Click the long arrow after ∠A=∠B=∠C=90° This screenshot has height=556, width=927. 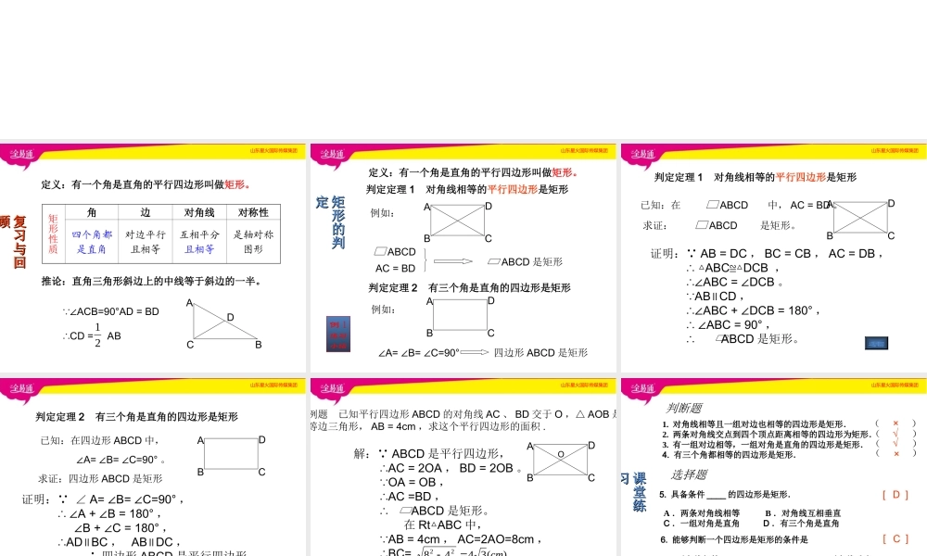474,351
